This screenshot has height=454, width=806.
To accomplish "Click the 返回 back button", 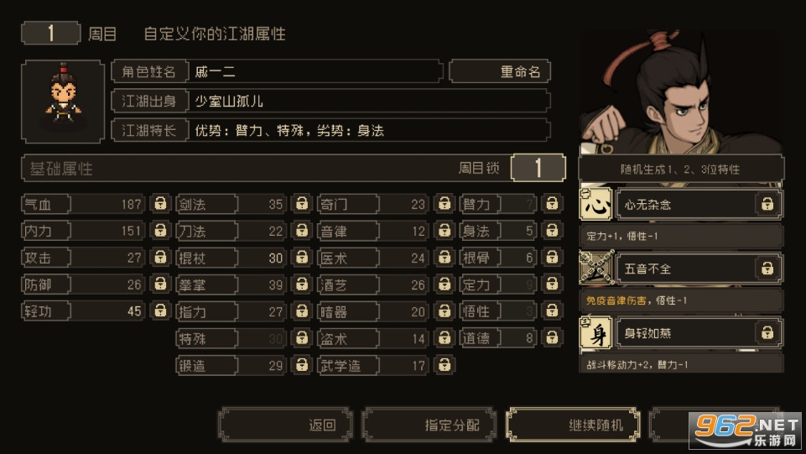I will point(285,425).
